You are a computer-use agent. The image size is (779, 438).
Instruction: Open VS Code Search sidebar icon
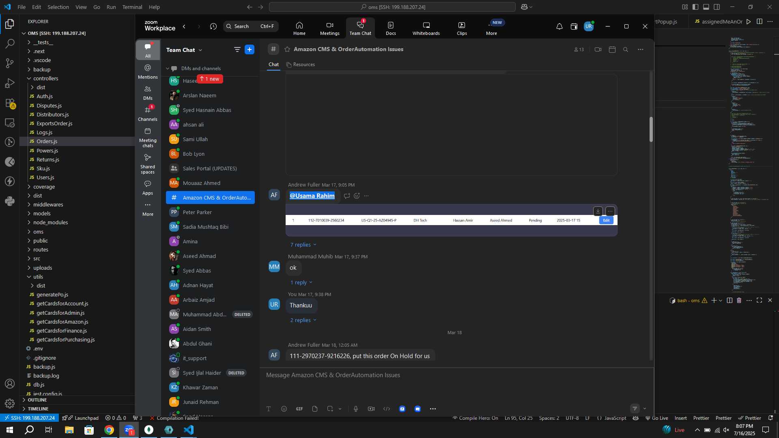point(10,43)
